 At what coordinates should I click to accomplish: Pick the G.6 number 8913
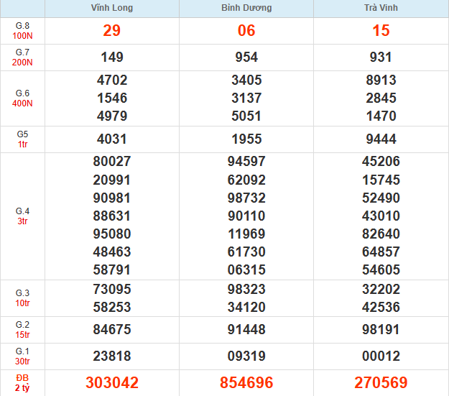381,80
